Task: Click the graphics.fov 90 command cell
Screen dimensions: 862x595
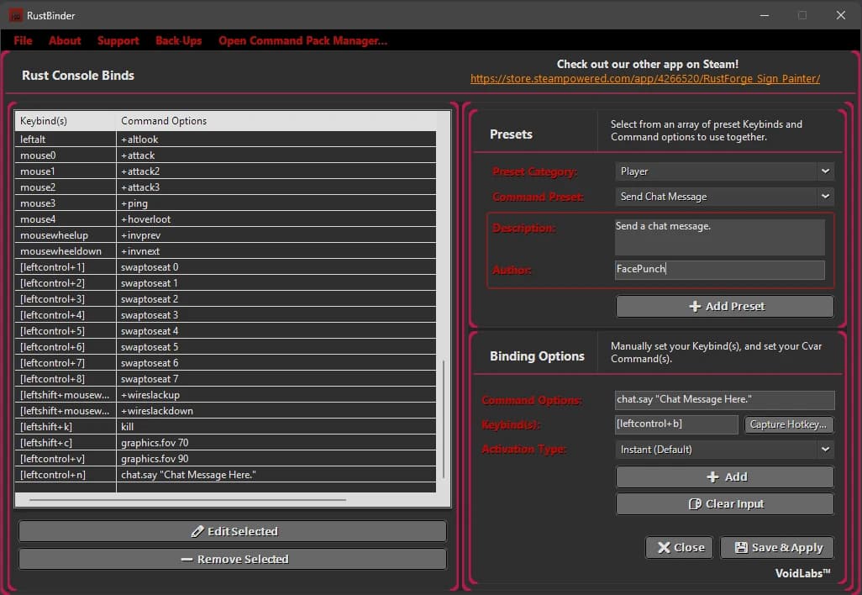Action: pos(276,458)
